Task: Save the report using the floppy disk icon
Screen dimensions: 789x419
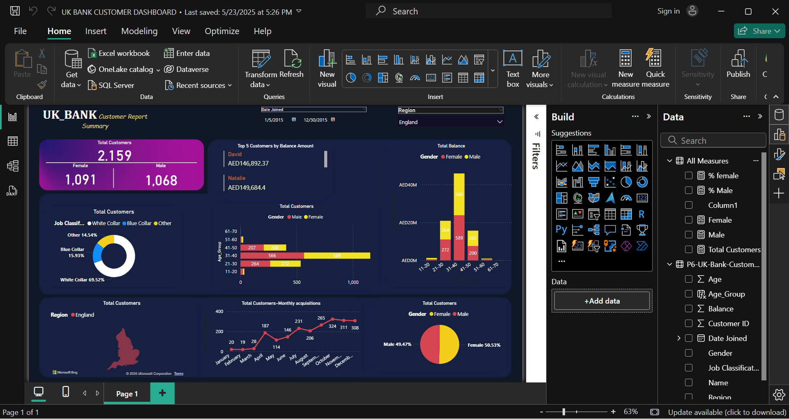Action: (15, 11)
